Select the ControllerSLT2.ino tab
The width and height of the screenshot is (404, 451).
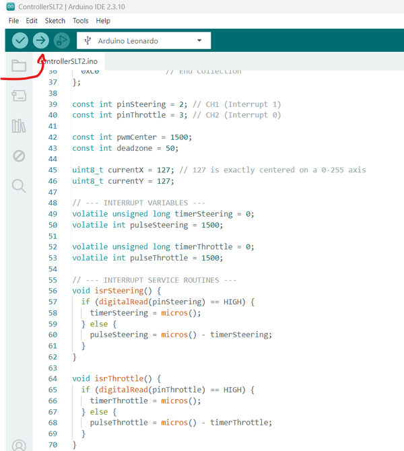click(x=69, y=61)
